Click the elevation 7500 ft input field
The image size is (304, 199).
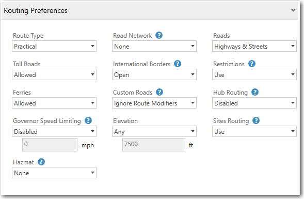pyautogui.click(x=154, y=145)
